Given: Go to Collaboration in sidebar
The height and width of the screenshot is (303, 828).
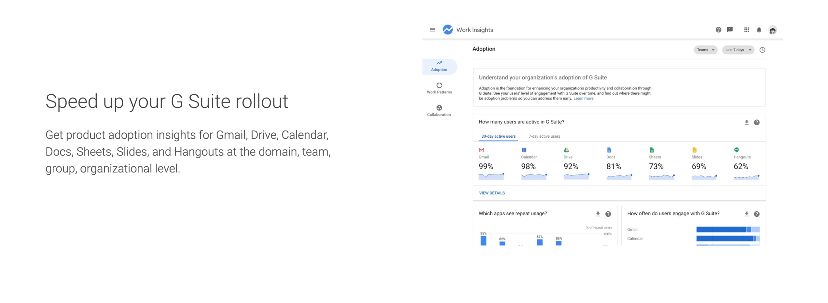Looking at the screenshot, I should (439, 111).
